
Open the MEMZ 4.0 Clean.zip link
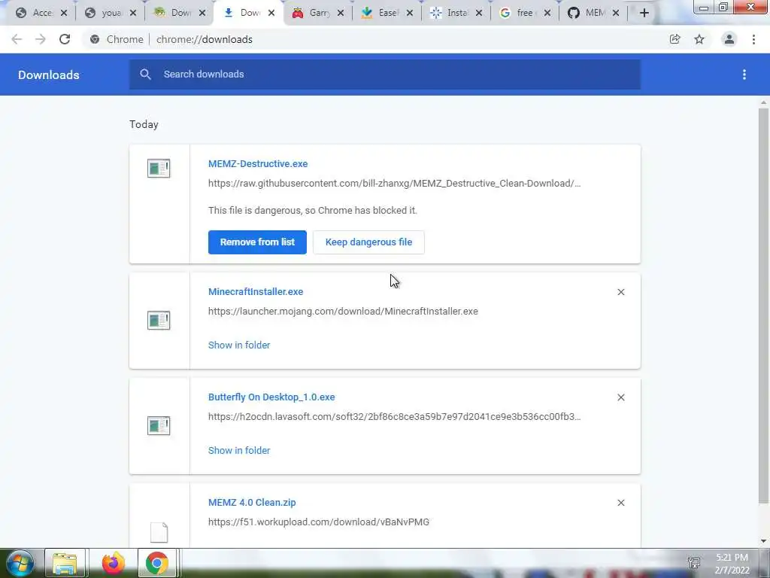point(252,502)
